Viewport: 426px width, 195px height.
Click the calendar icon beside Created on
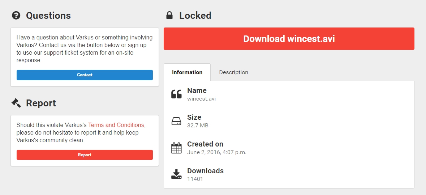point(176,148)
